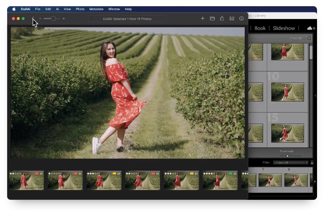Open the Filters Off dropdown above the grid

pyautogui.click(x=296, y=39)
